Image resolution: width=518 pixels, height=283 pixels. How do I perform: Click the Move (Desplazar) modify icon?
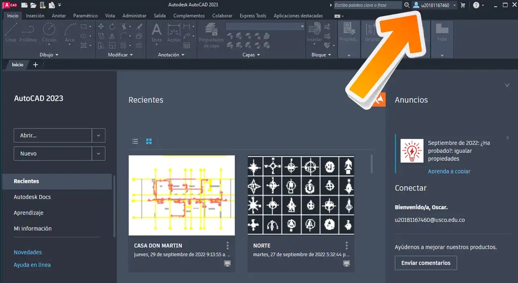[x=101, y=26]
